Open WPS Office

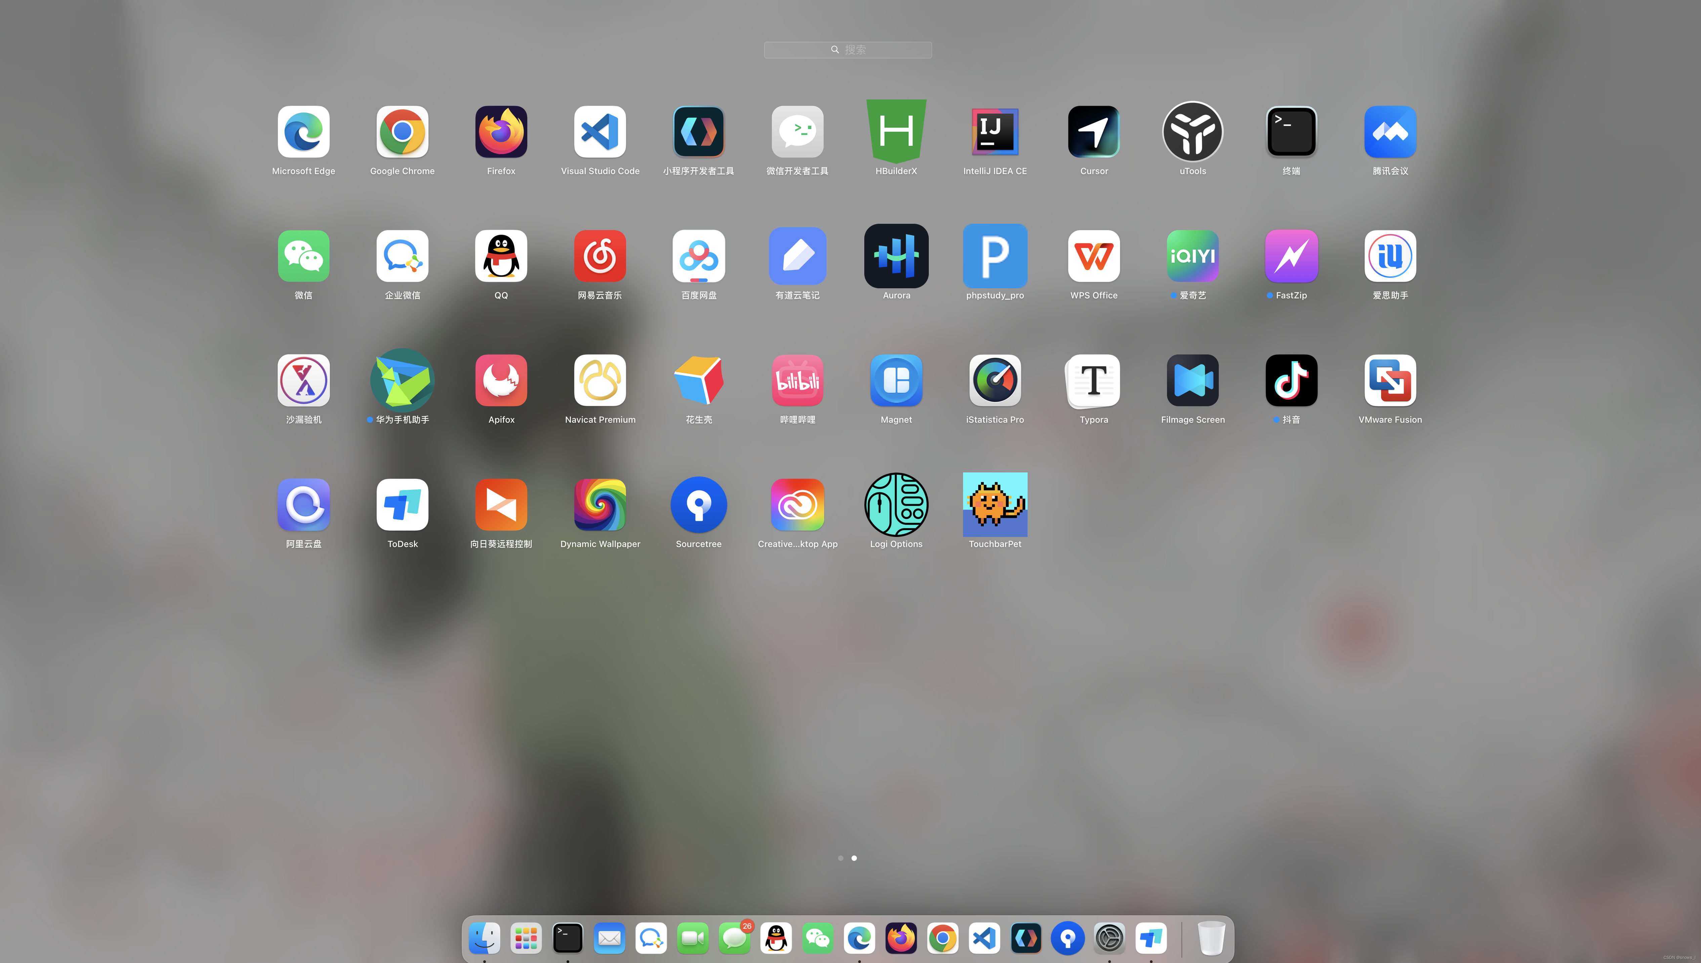pyautogui.click(x=1093, y=256)
